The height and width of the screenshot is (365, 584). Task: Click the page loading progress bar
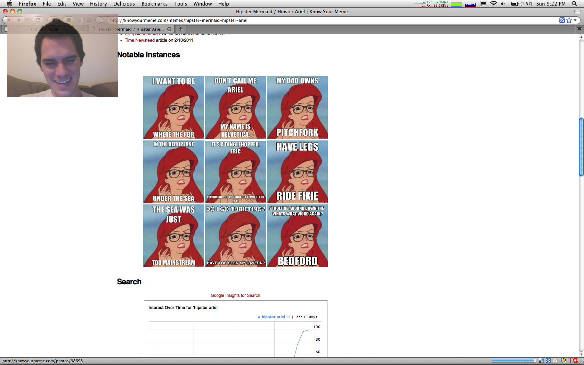(x=513, y=360)
